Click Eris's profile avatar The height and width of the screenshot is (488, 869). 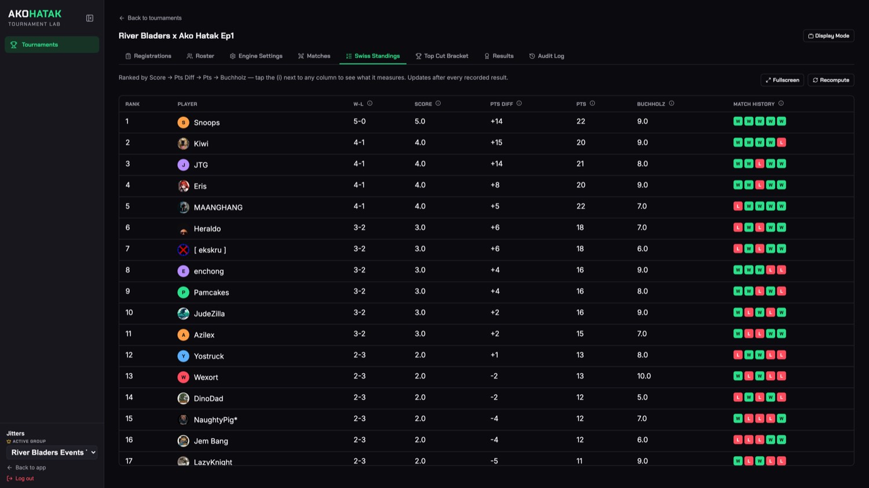pyautogui.click(x=183, y=186)
